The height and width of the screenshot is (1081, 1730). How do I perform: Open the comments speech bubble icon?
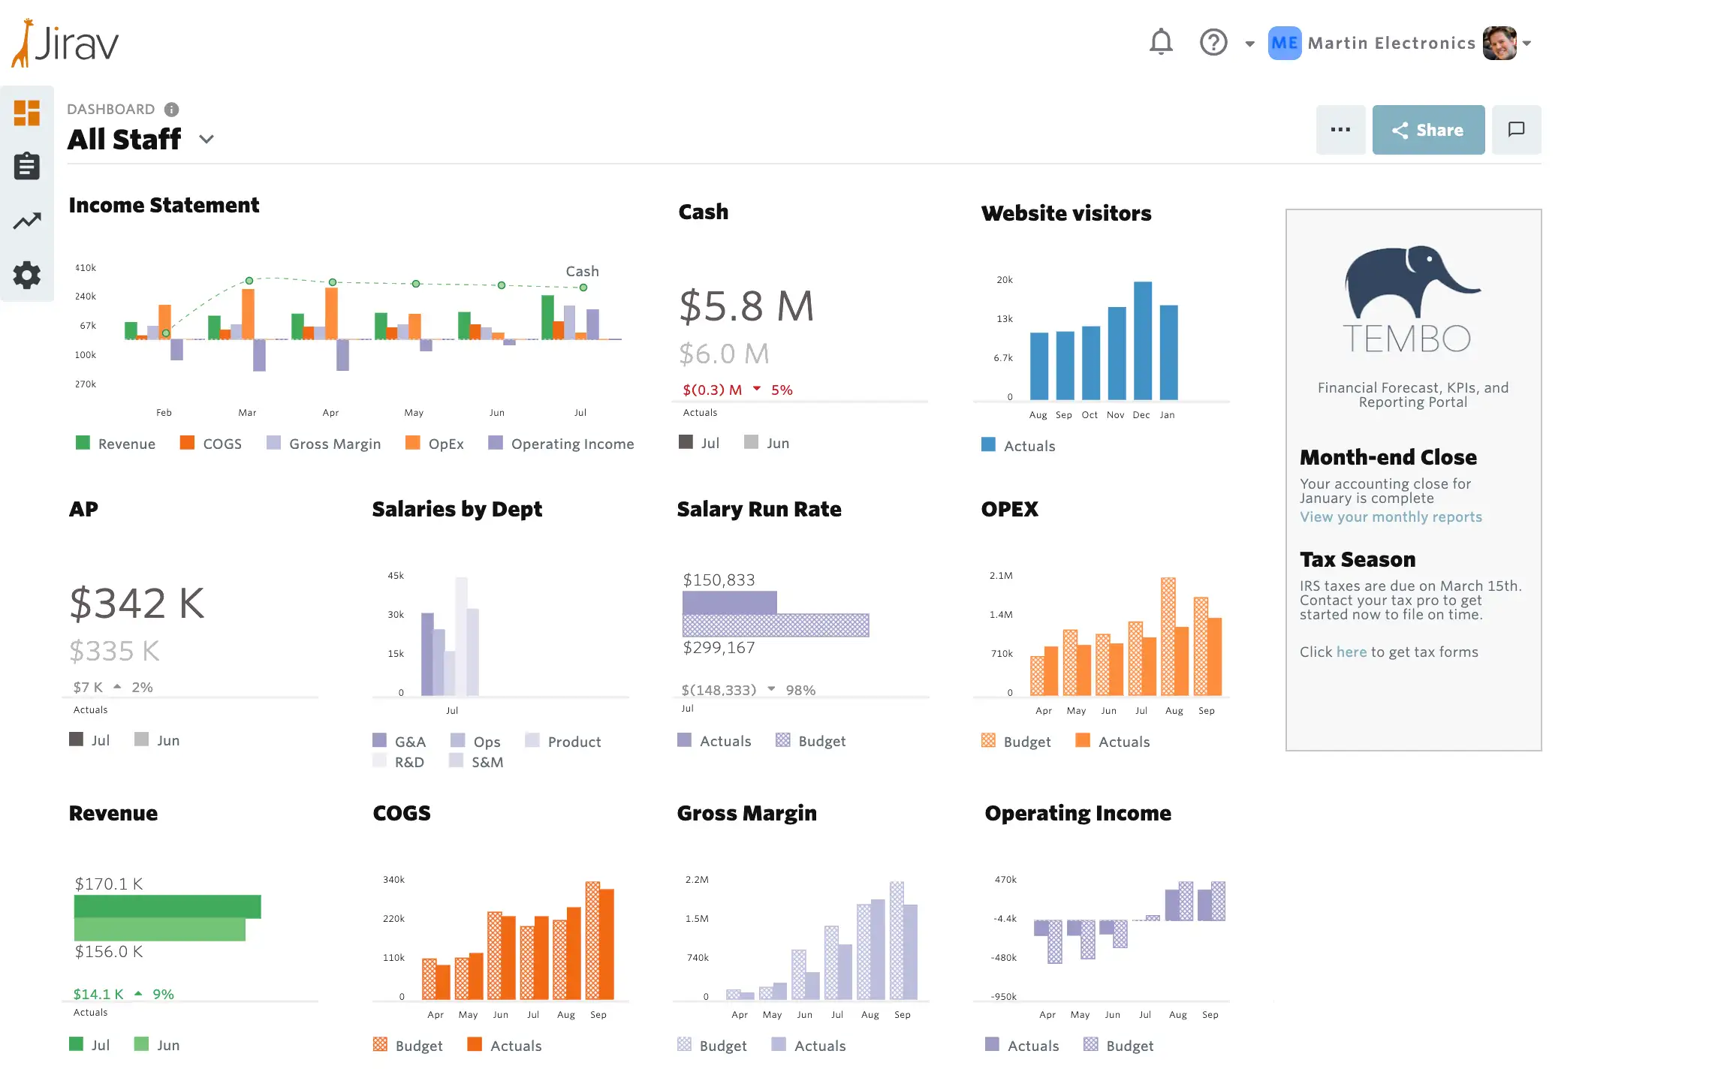[1516, 130]
